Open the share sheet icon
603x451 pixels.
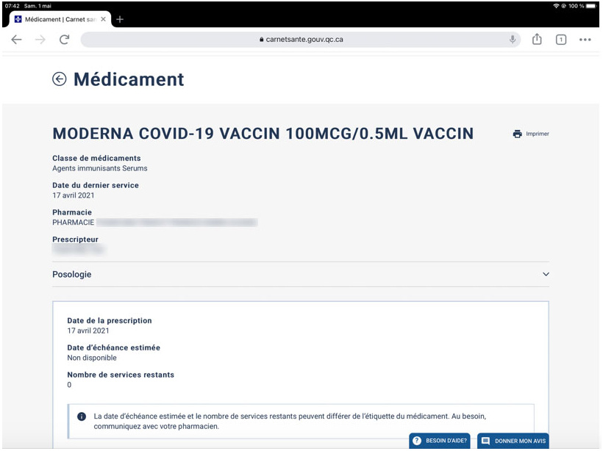tap(537, 40)
